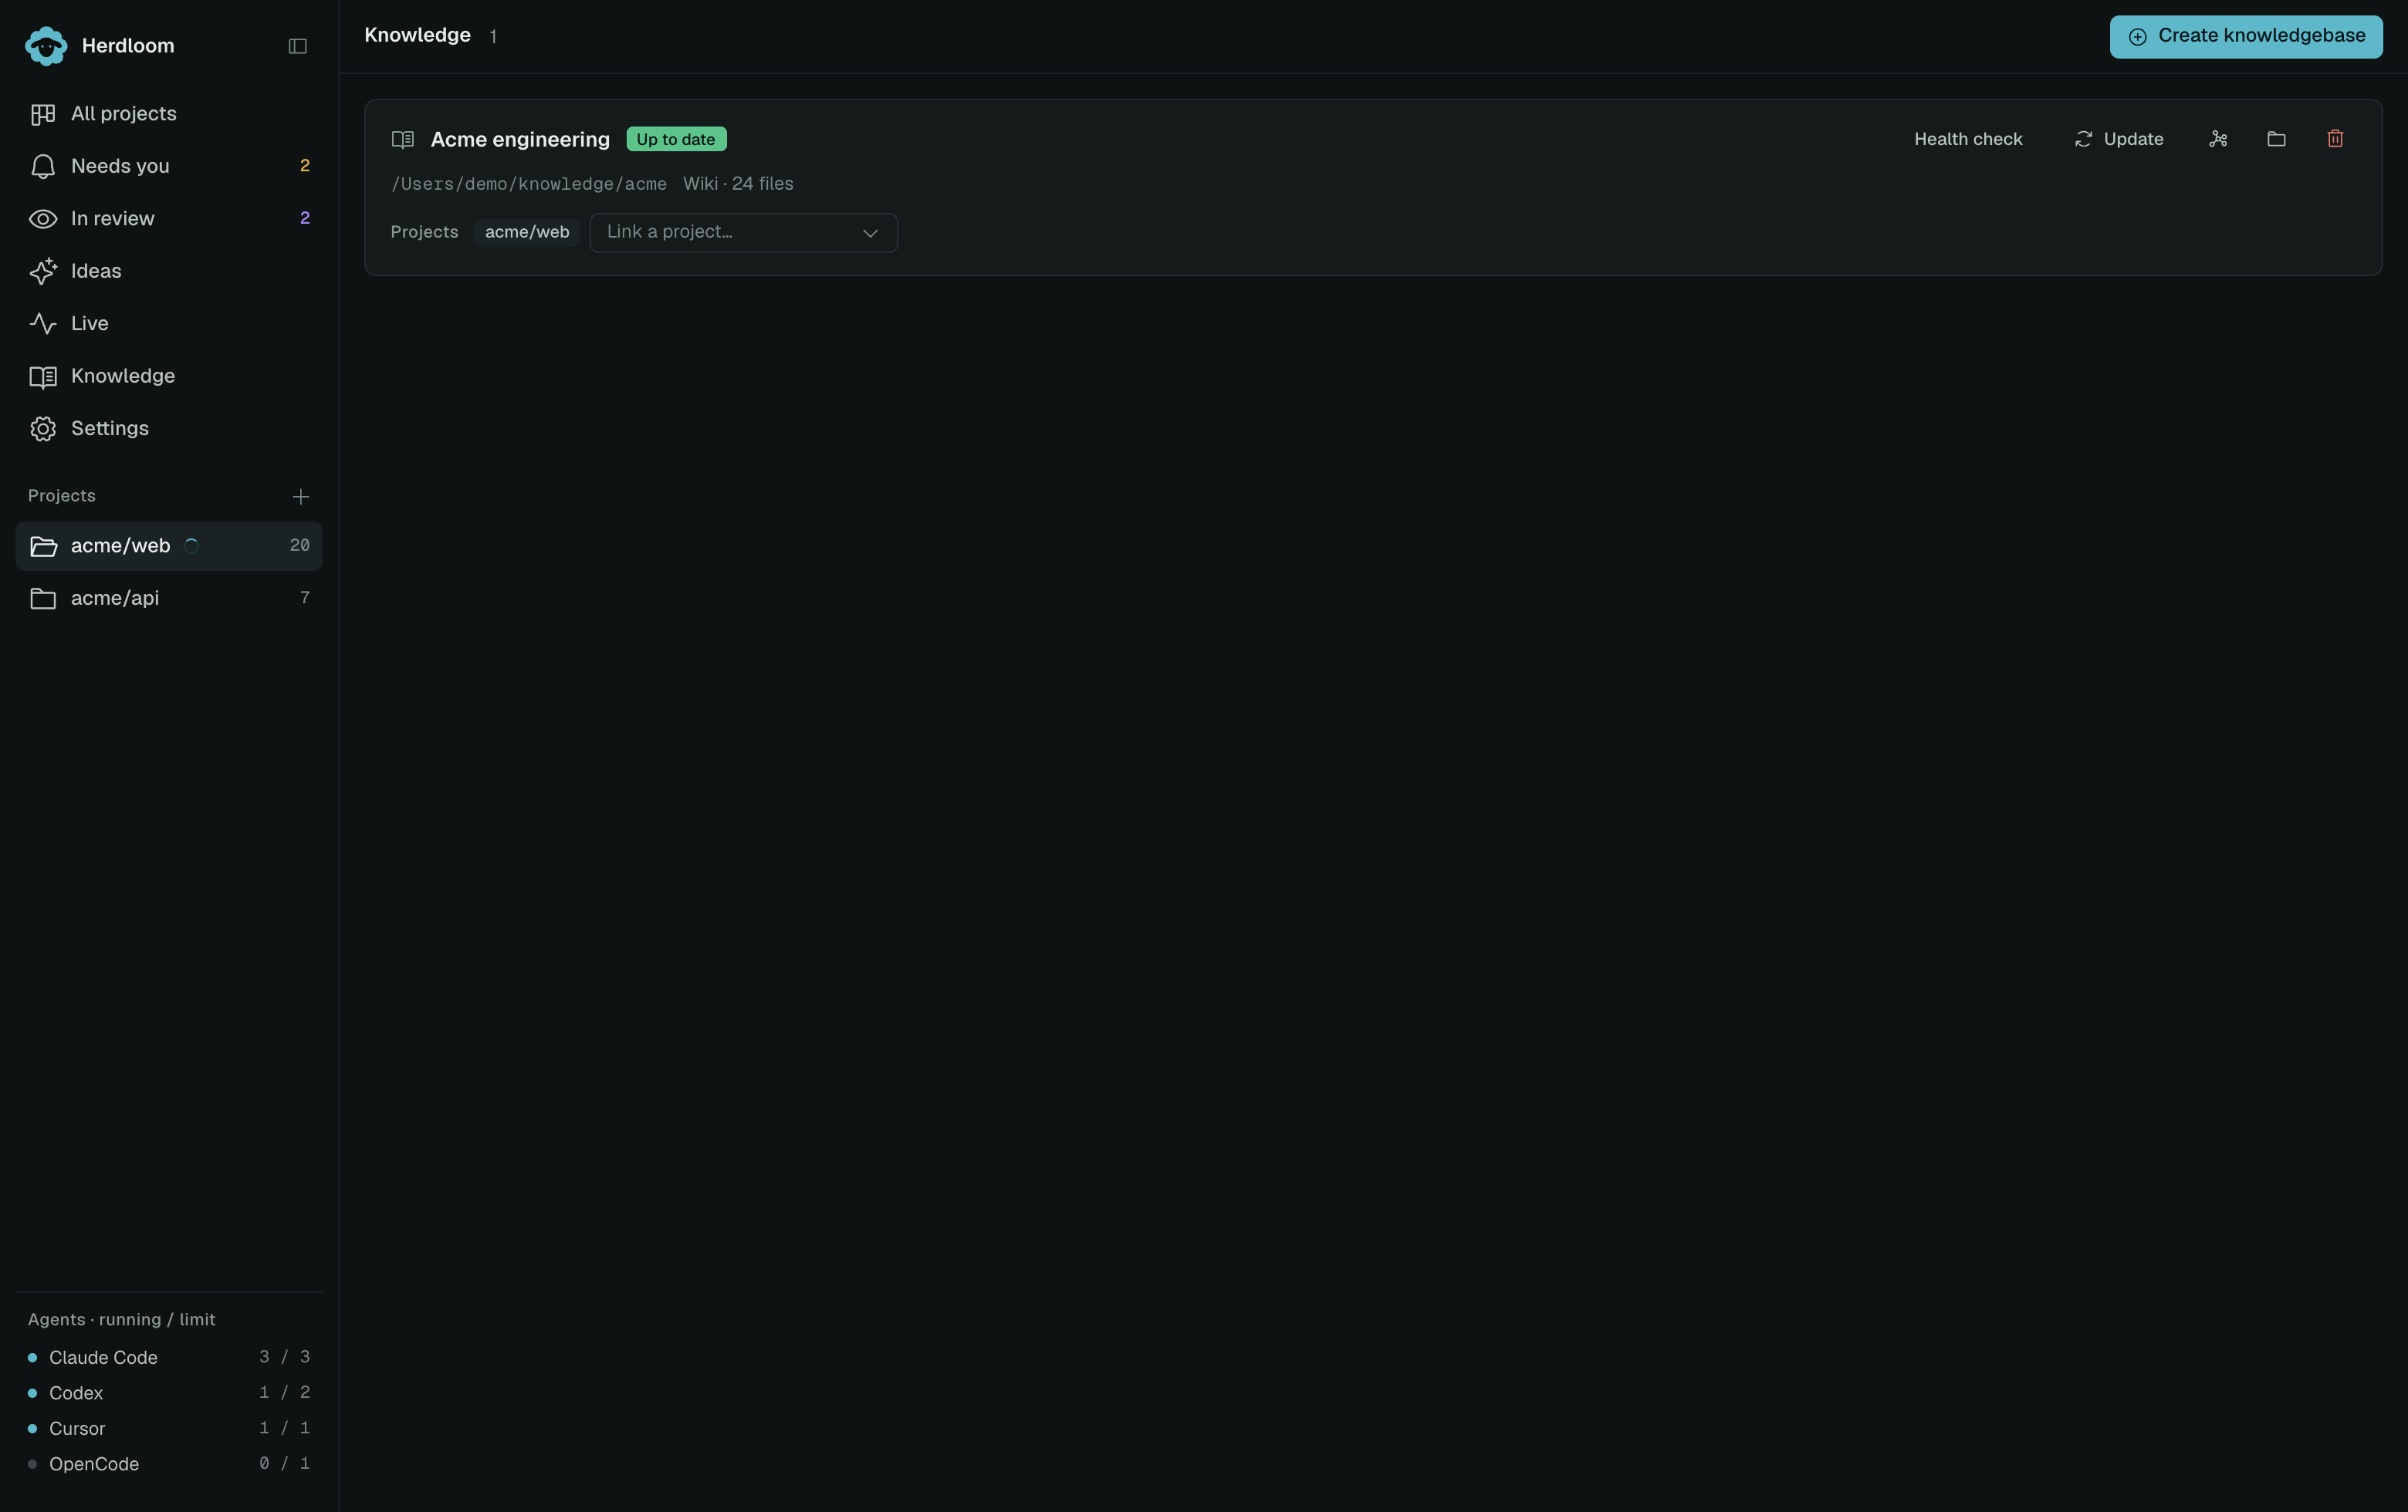This screenshot has height=1512, width=2408.
Task: Add a new project with plus icon
Action: (x=300, y=497)
